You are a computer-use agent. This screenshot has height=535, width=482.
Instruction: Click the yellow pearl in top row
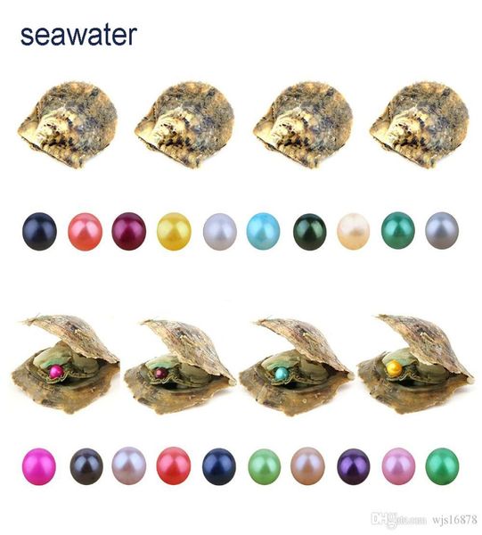click(x=174, y=231)
